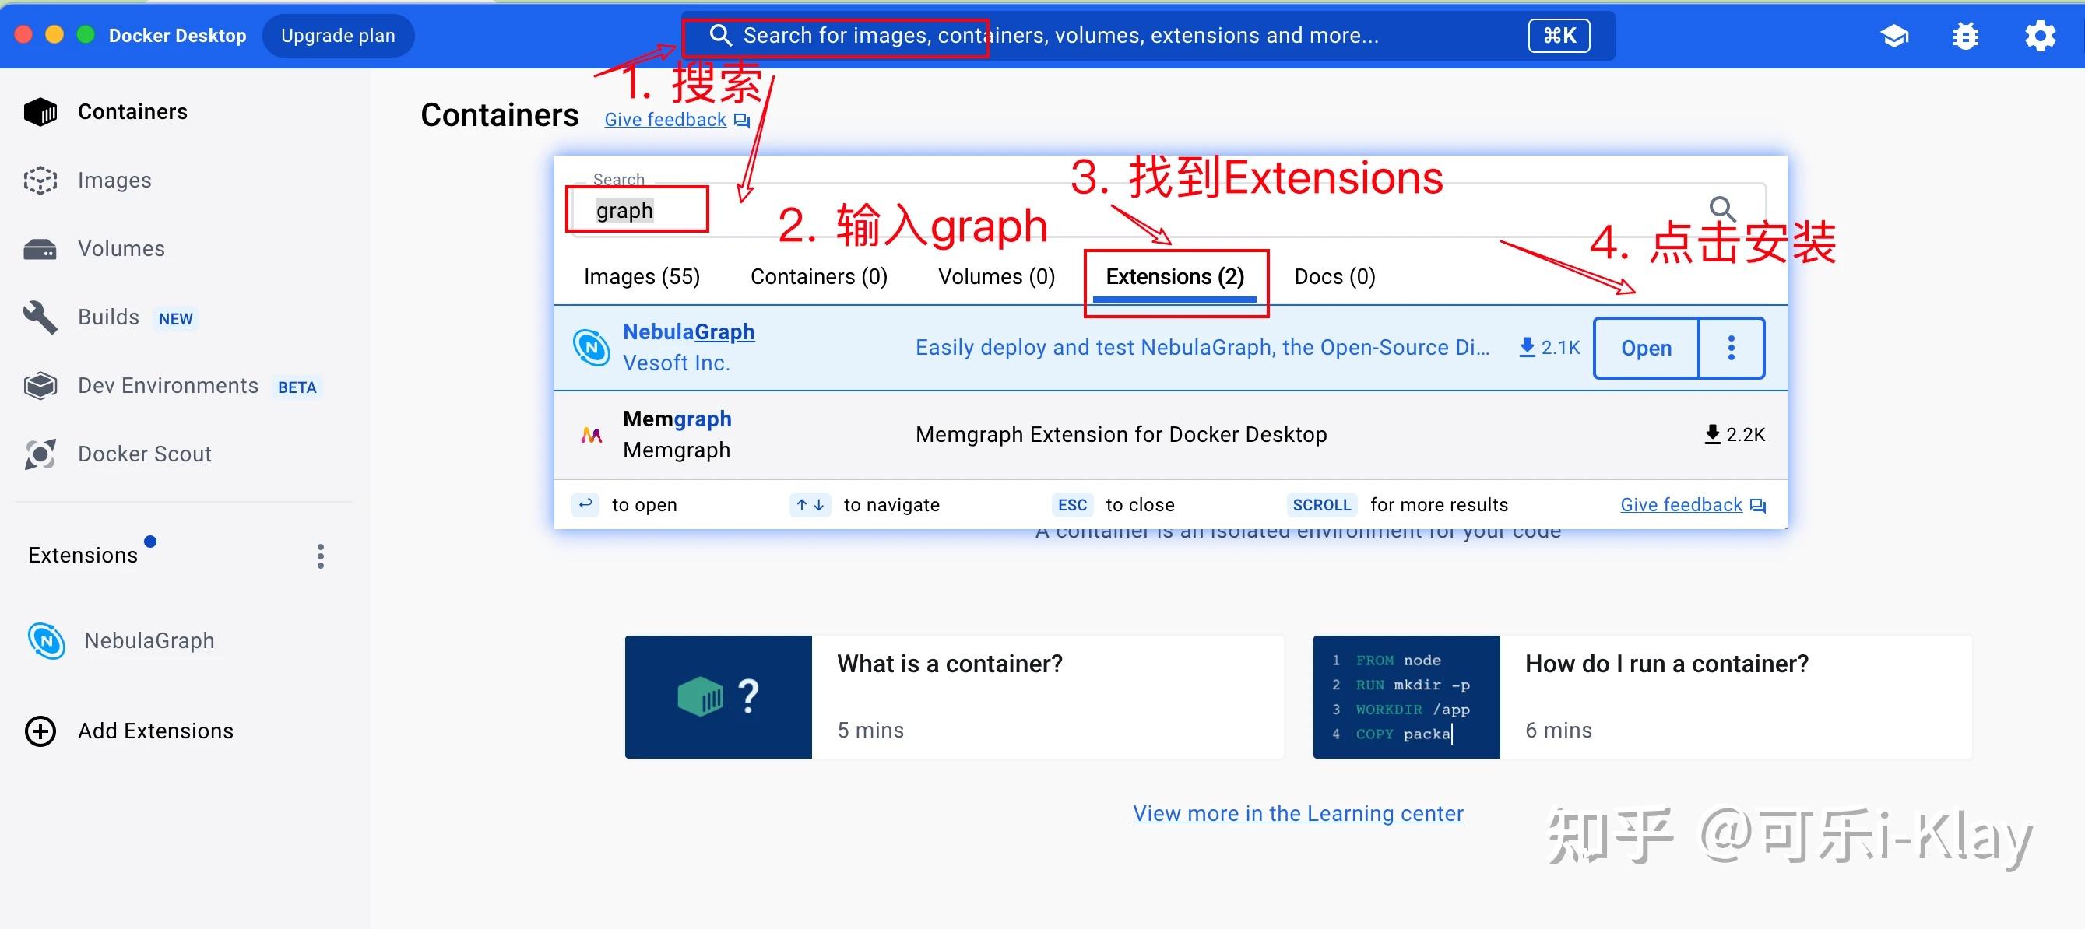The height and width of the screenshot is (929, 2085).
Task: Select Builds in the sidebar
Action: tap(107, 317)
